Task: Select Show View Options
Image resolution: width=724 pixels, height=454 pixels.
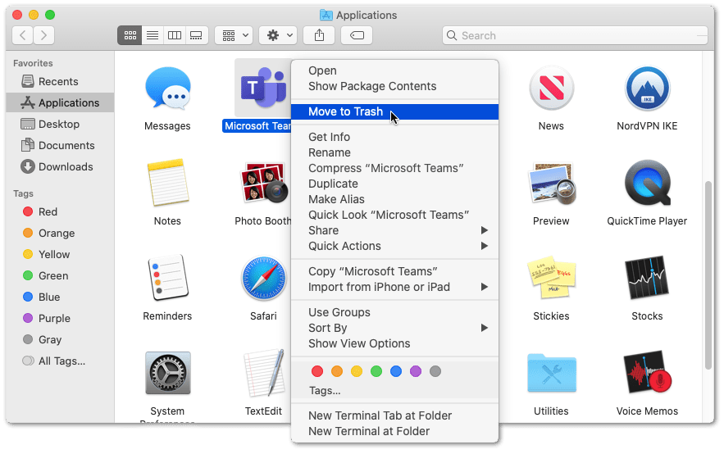Action: point(394,343)
